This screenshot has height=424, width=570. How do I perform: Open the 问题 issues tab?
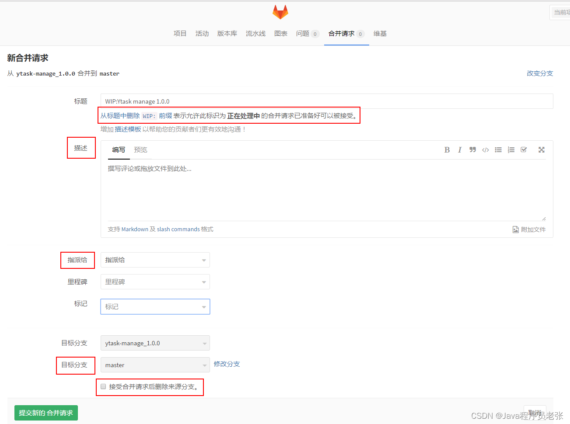coord(308,34)
